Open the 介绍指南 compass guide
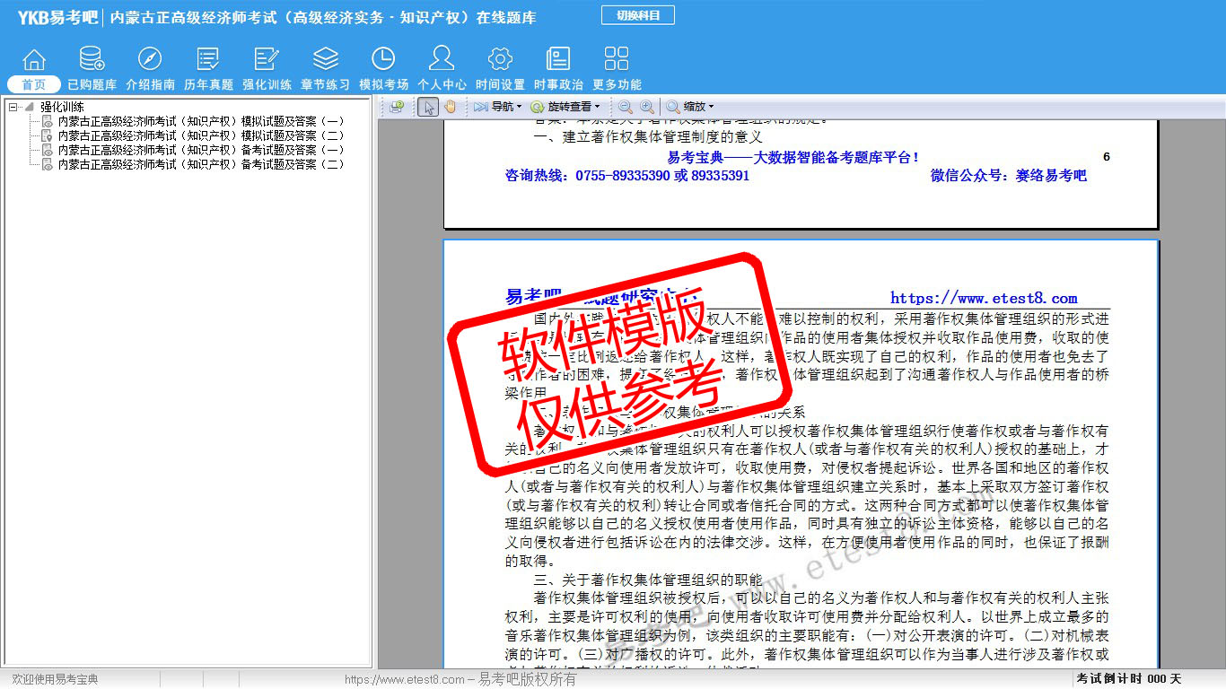The width and height of the screenshot is (1226, 689). point(150,71)
